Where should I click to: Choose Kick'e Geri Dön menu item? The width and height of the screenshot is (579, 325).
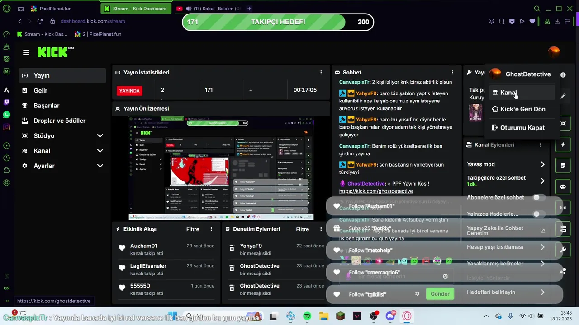pyautogui.click(x=522, y=109)
